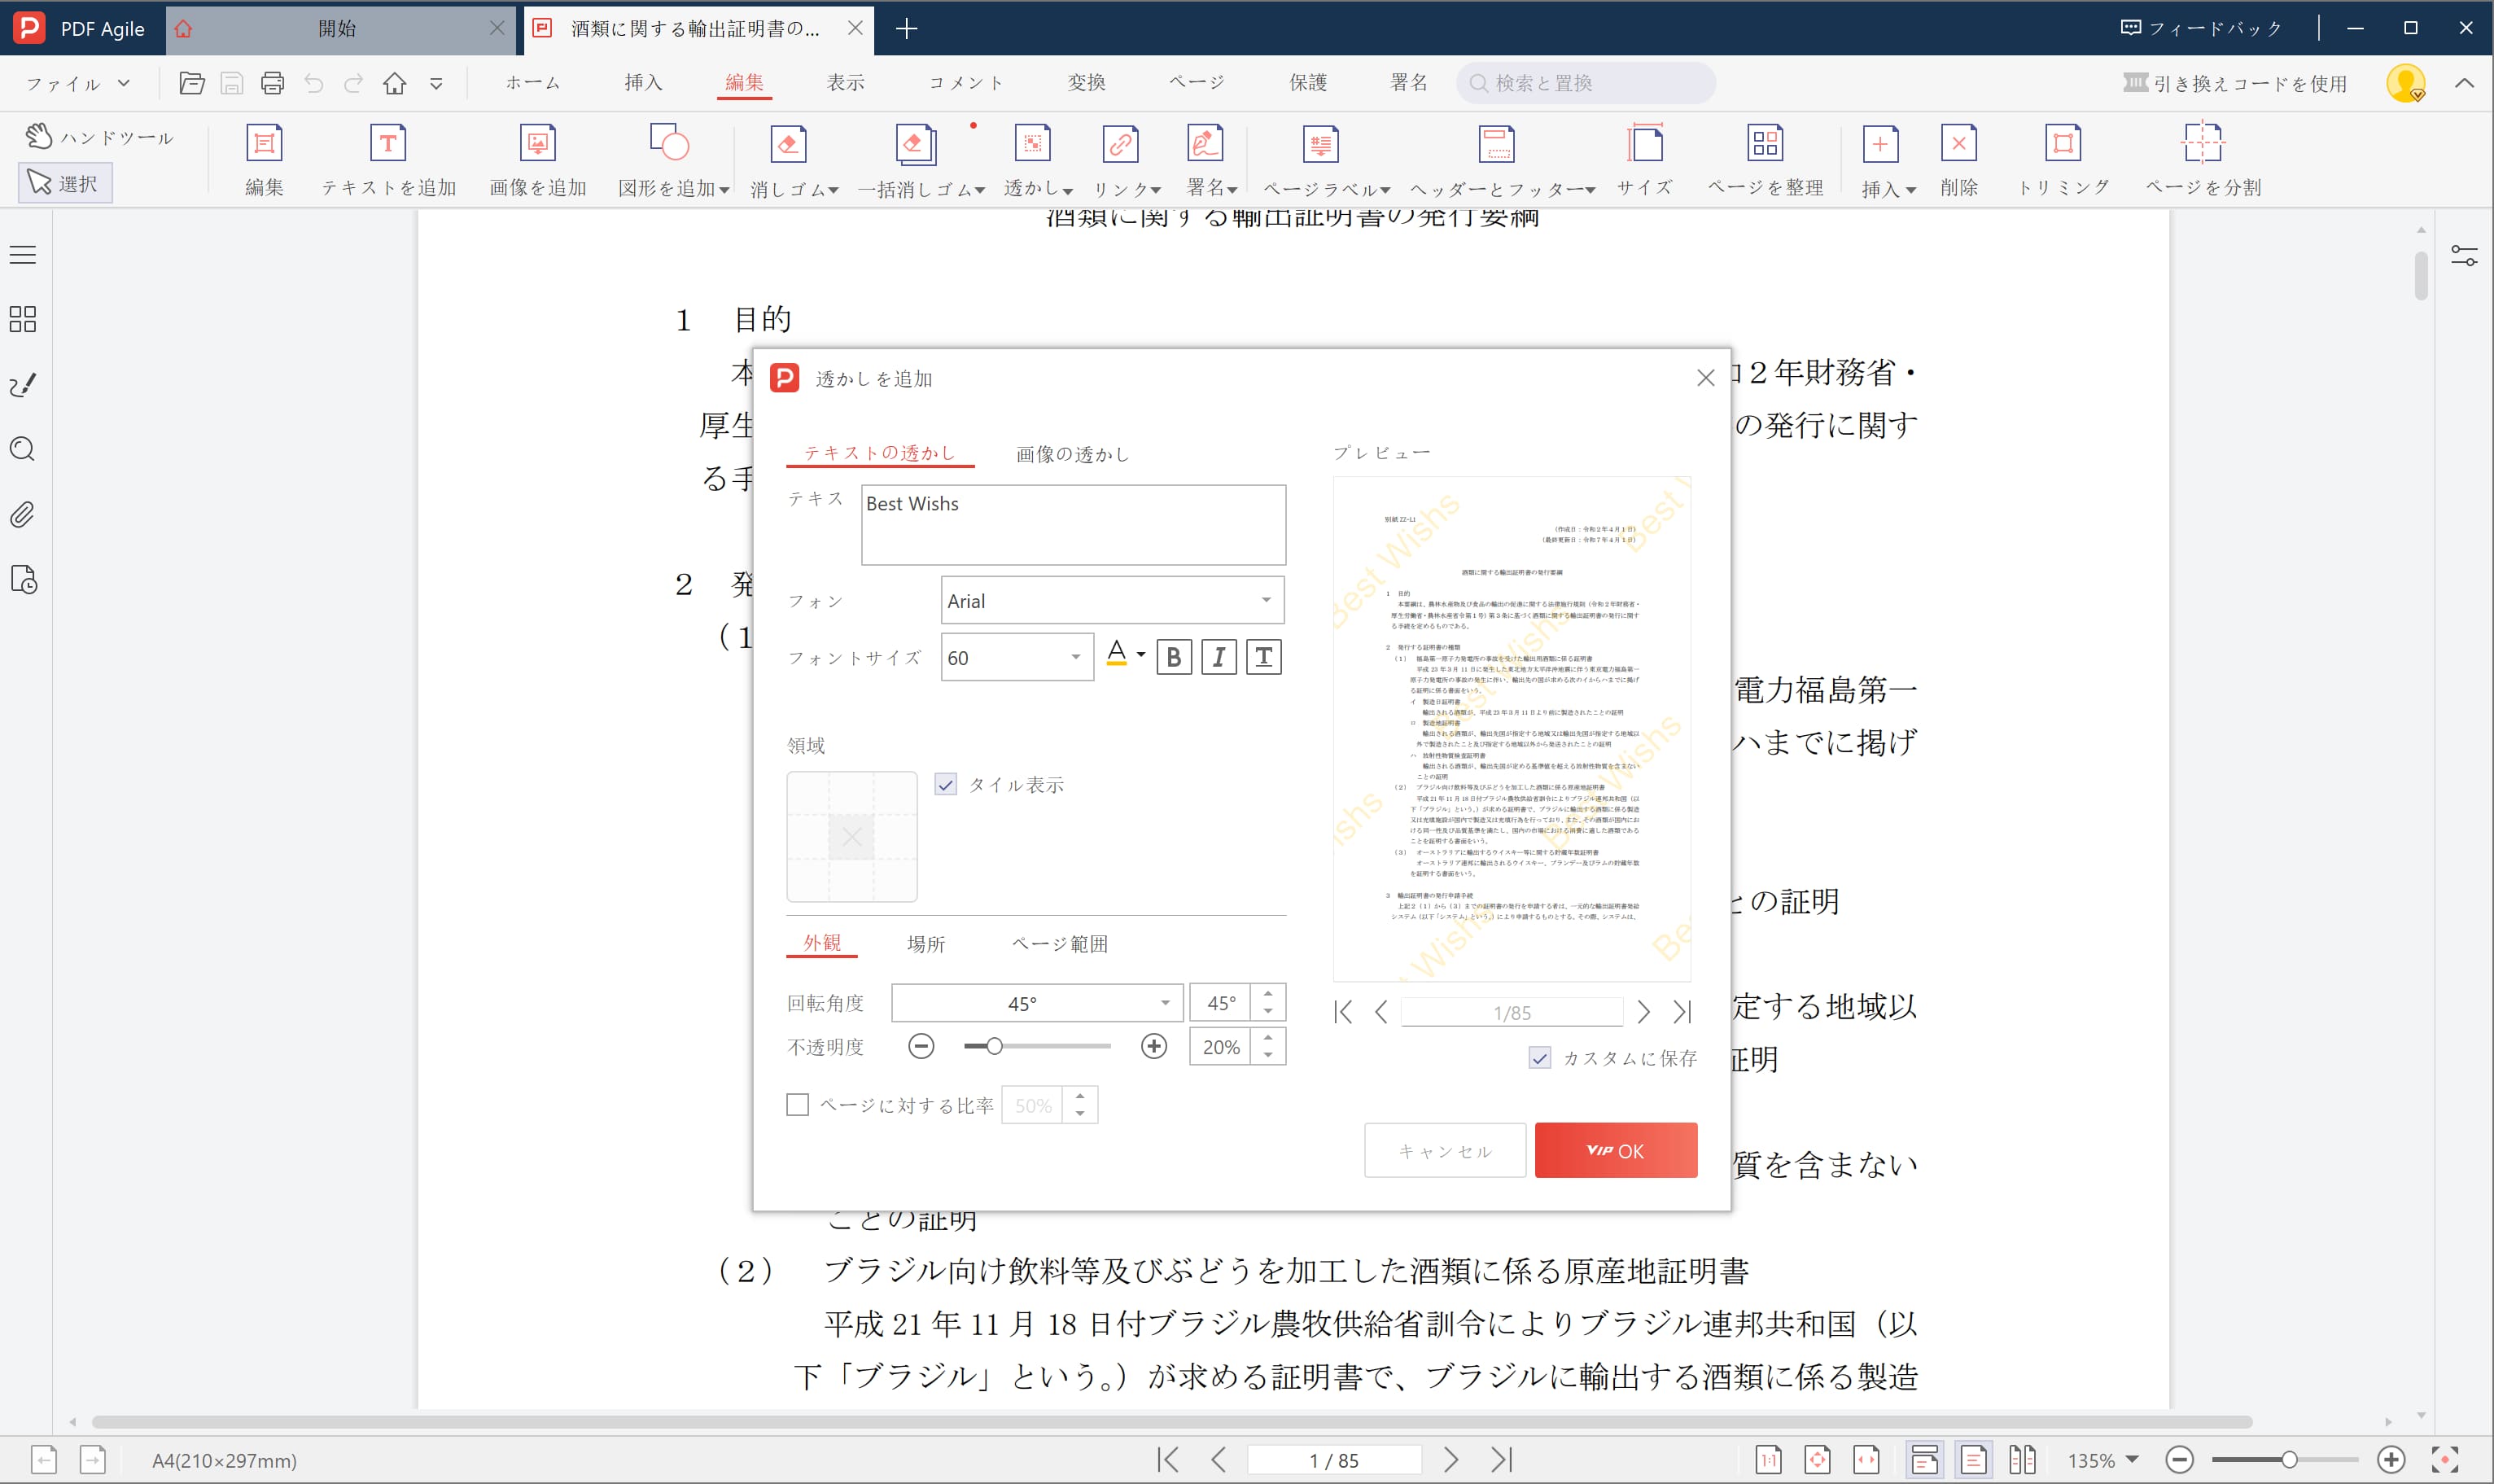Toggle bold formatting for watermark text
Image resolution: width=2494 pixels, height=1484 pixels.
pyautogui.click(x=1174, y=657)
